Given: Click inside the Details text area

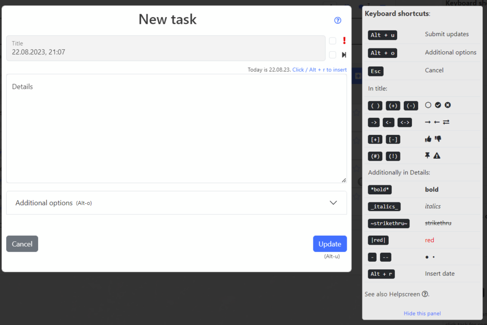Looking at the screenshot, I should pos(176,133).
